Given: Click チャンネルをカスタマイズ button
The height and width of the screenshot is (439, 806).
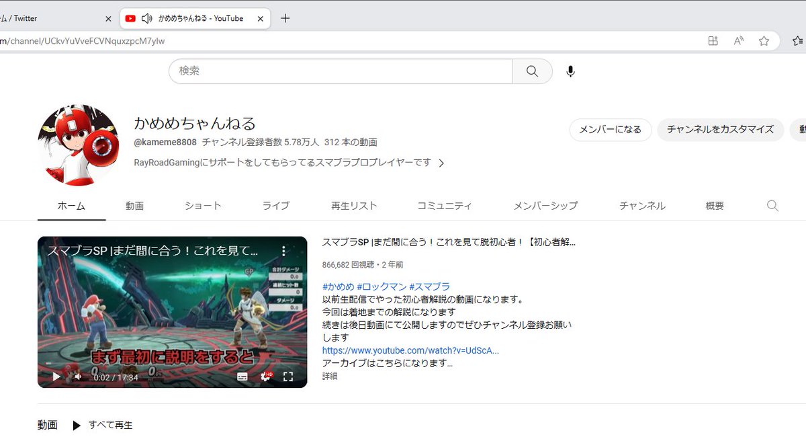Looking at the screenshot, I should point(721,130).
